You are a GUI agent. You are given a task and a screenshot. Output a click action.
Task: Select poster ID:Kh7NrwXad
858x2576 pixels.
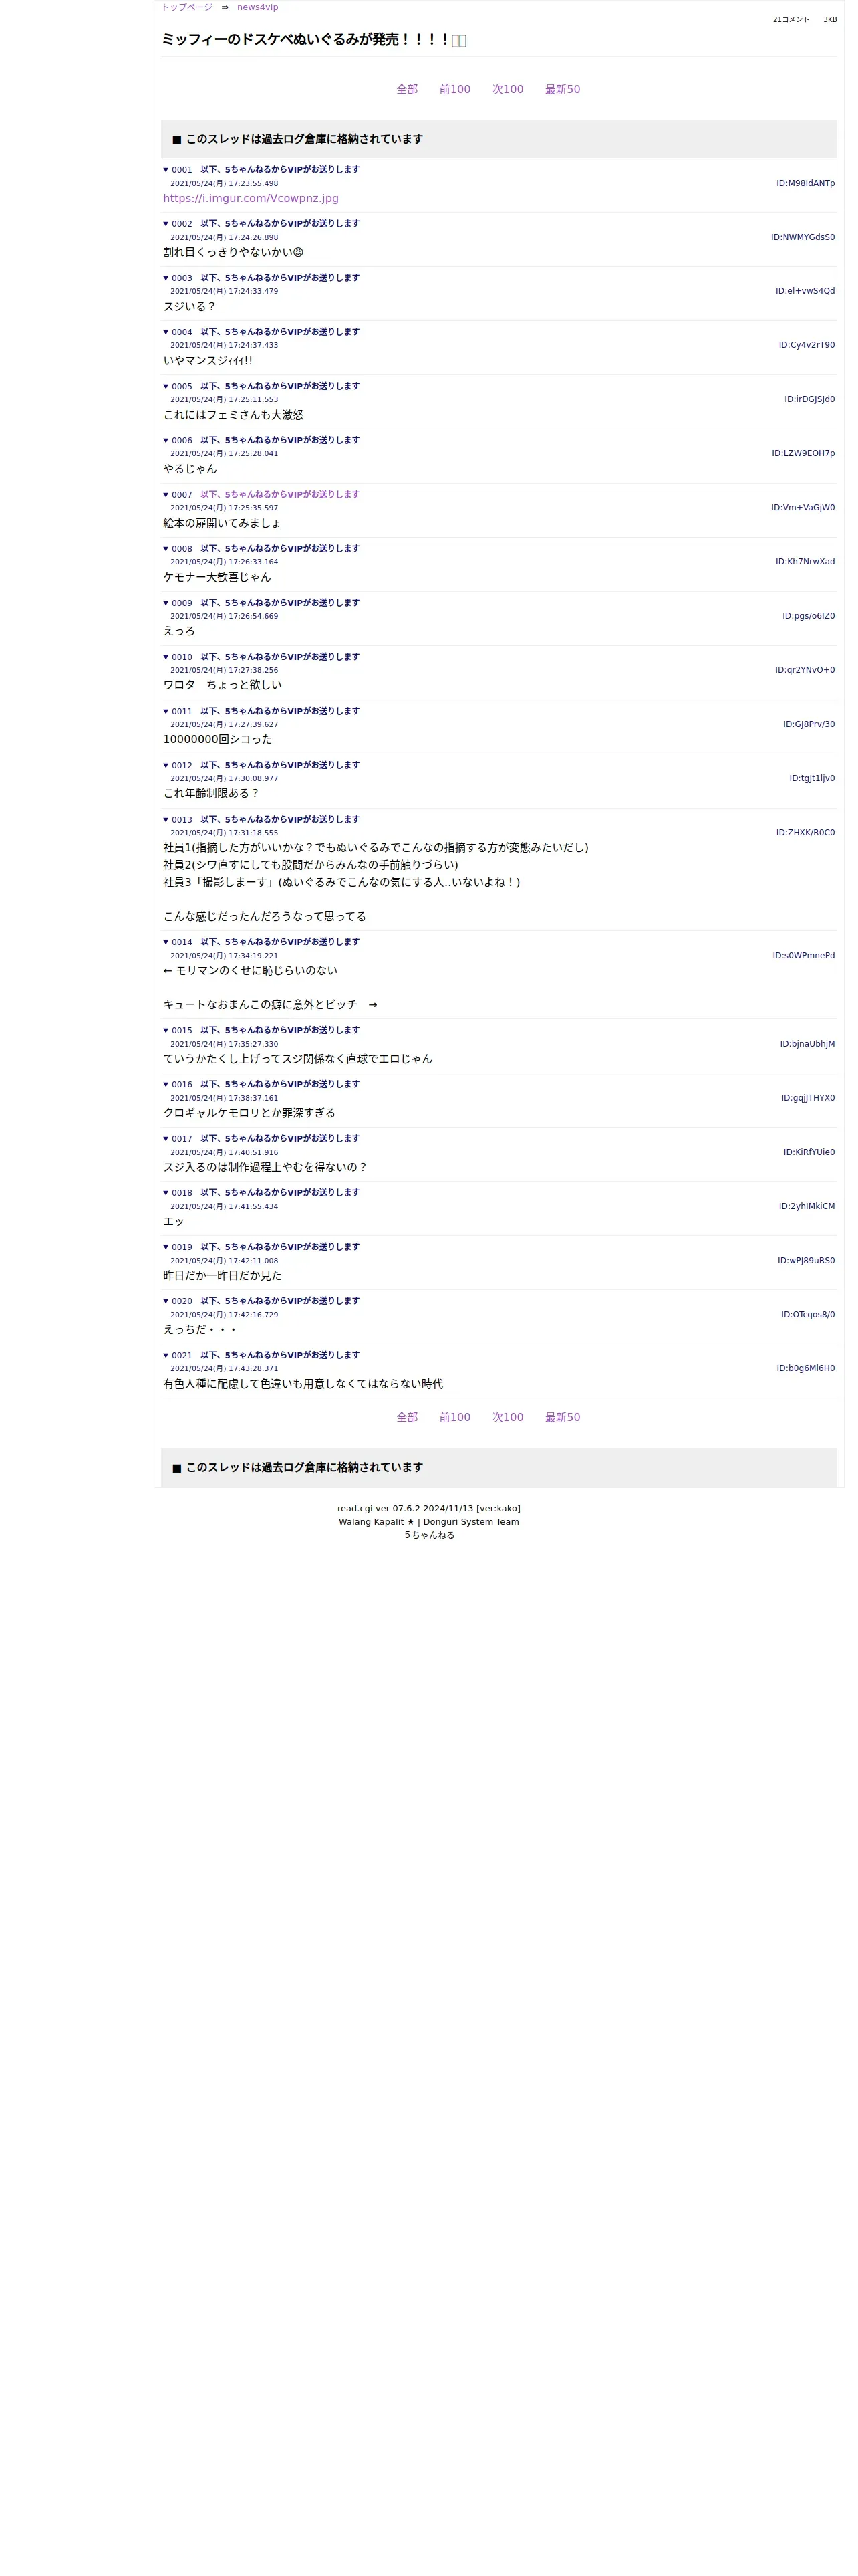805,562
